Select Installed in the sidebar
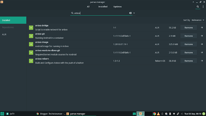206x116 pixels. click(13, 20)
